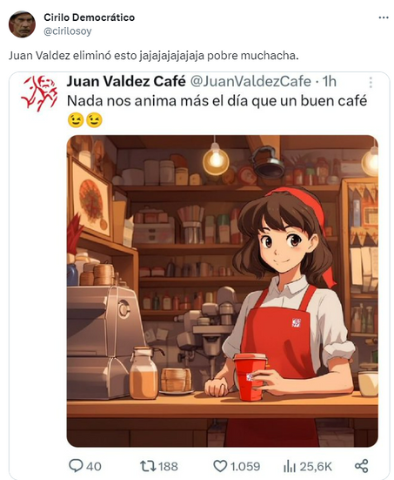Click the reply speech bubble icon
Image resolution: width=394 pixels, height=480 pixels.
[75, 466]
